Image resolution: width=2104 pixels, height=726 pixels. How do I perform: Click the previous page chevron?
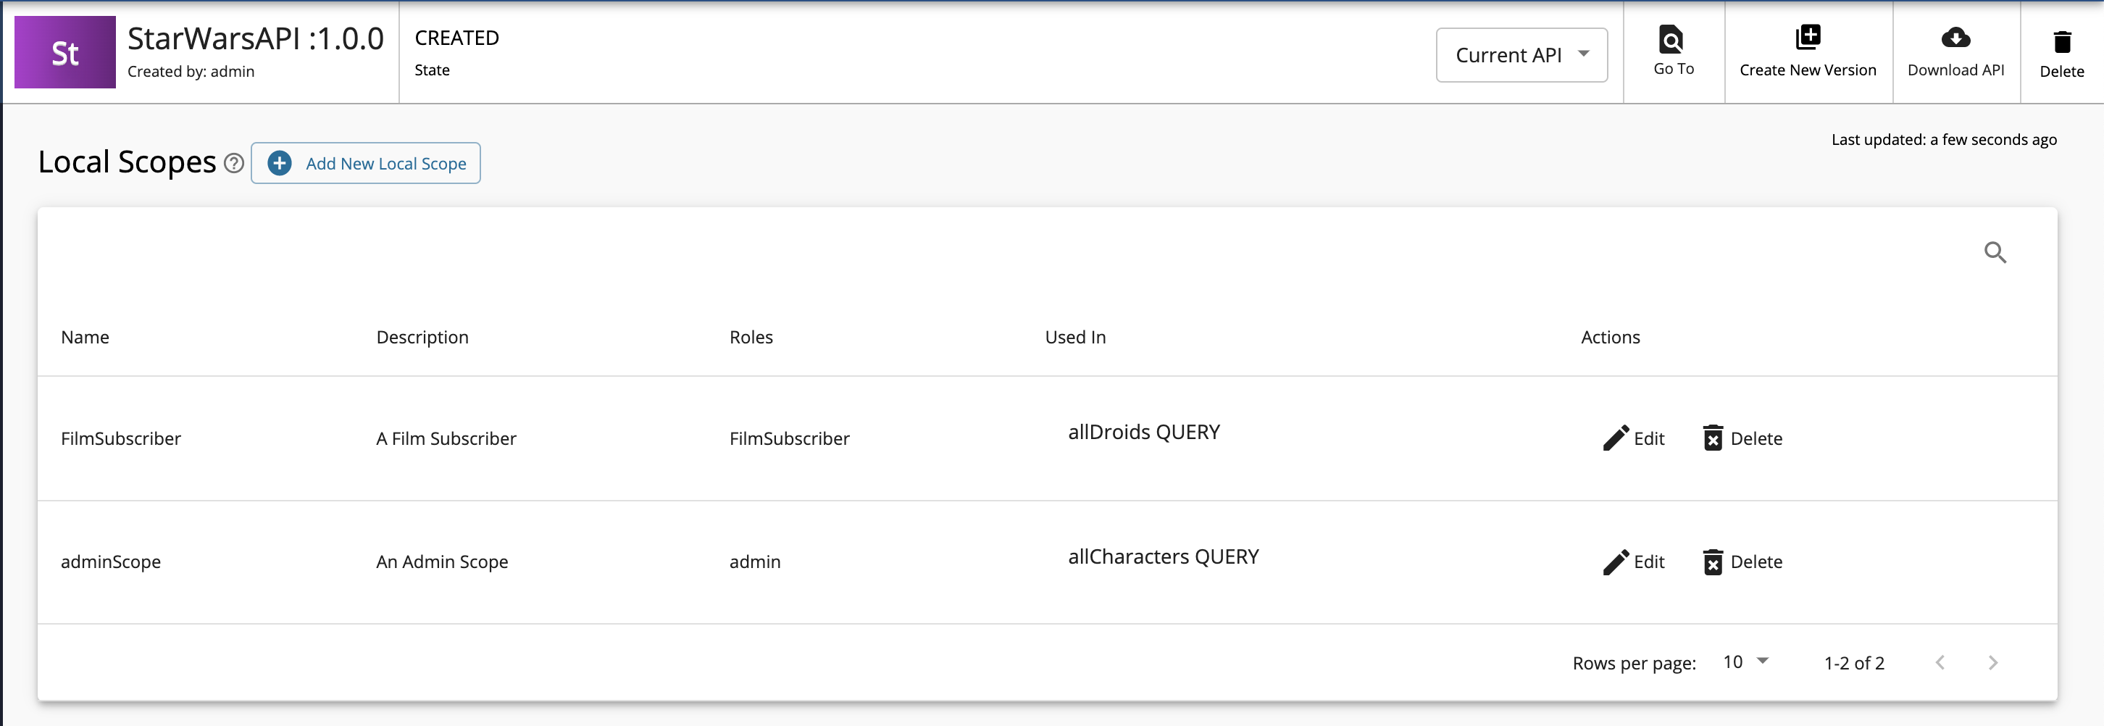tap(1941, 662)
